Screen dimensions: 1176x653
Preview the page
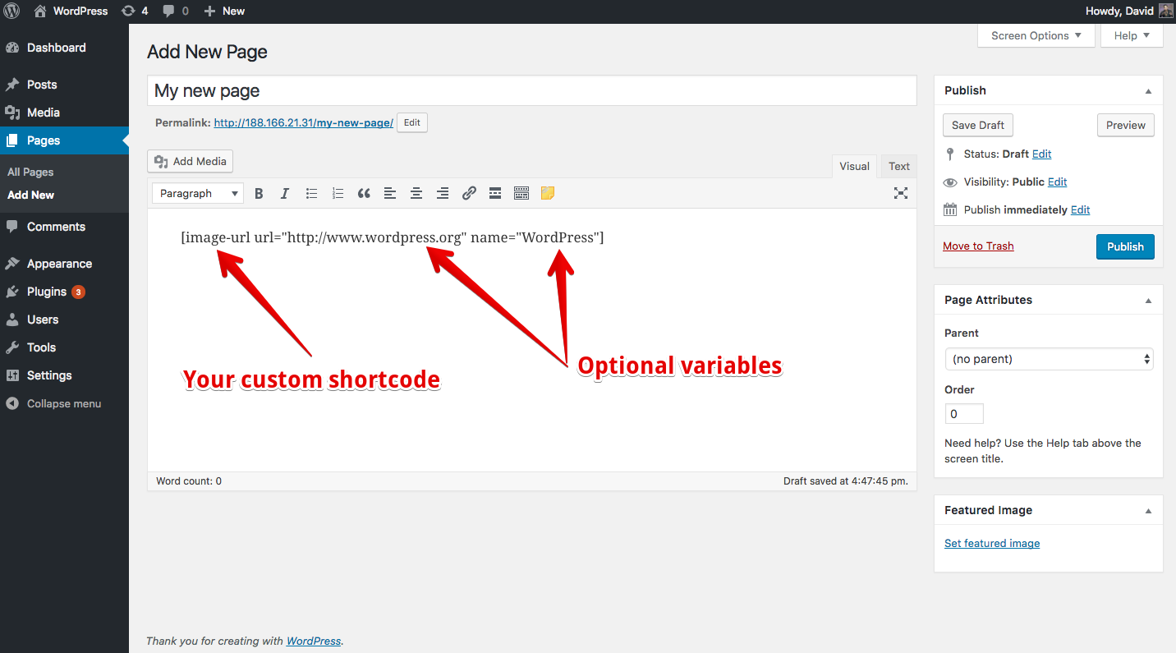[1125, 125]
